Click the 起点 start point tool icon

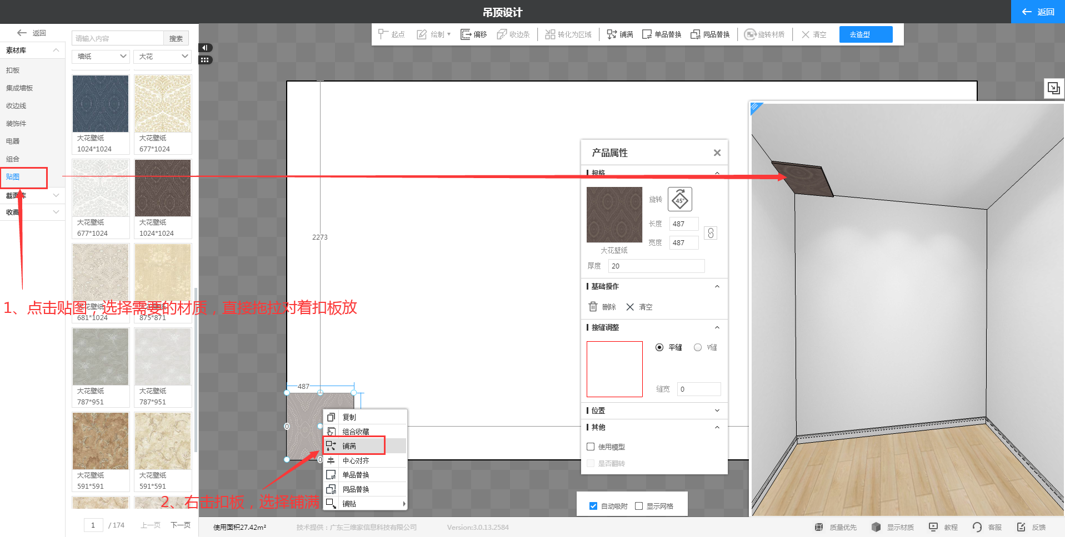tap(383, 34)
